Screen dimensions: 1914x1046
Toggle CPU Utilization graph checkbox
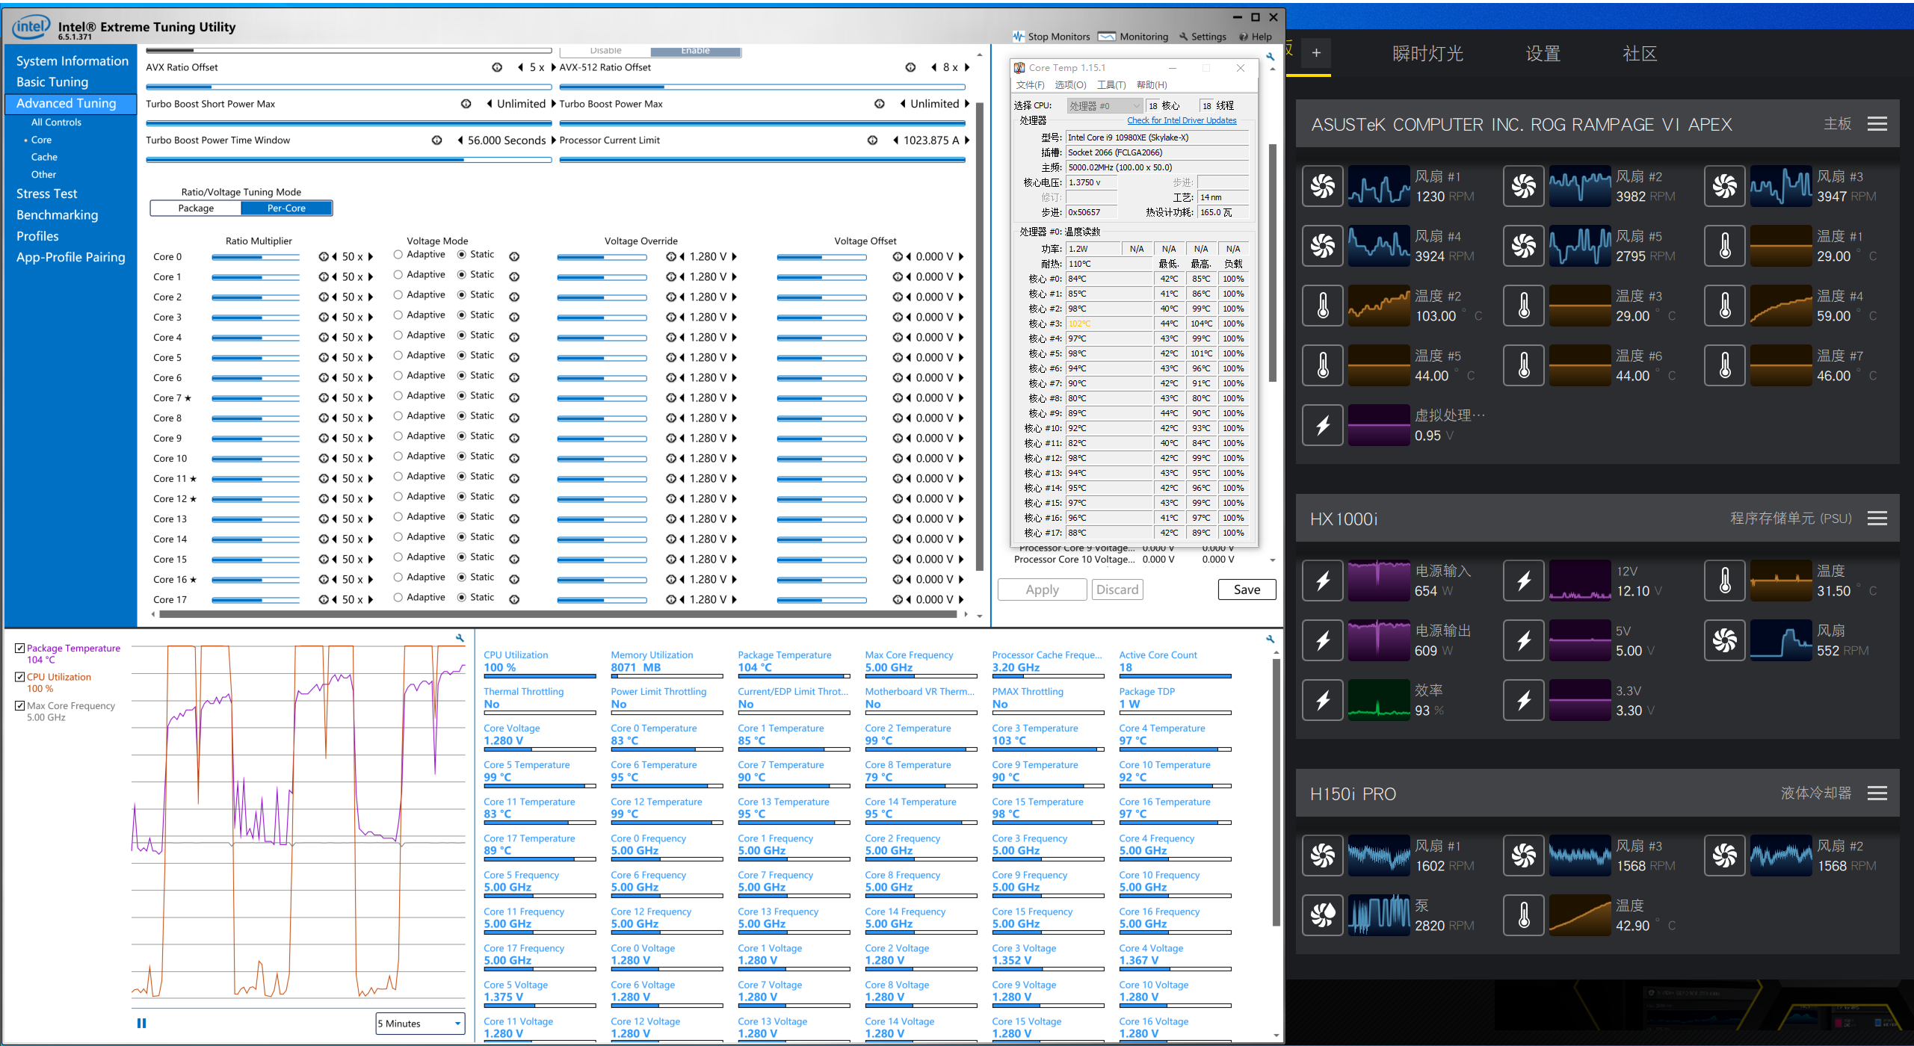click(x=20, y=677)
